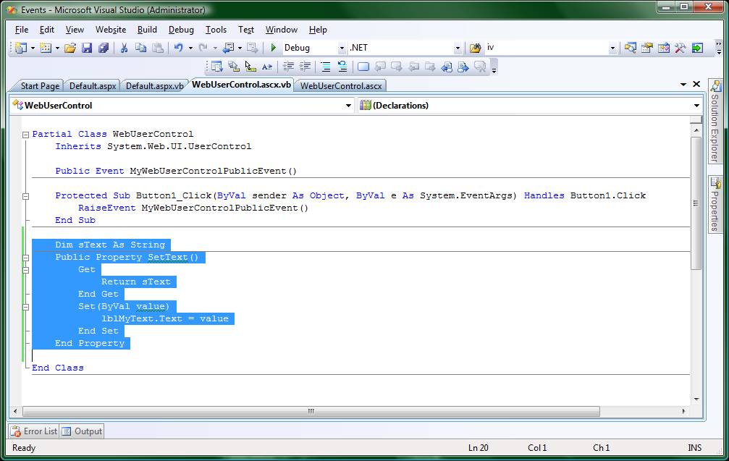Image resolution: width=729 pixels, height=461 pixels.
Task: Click the Open File folder icon
Action: (x=70, y=48)
